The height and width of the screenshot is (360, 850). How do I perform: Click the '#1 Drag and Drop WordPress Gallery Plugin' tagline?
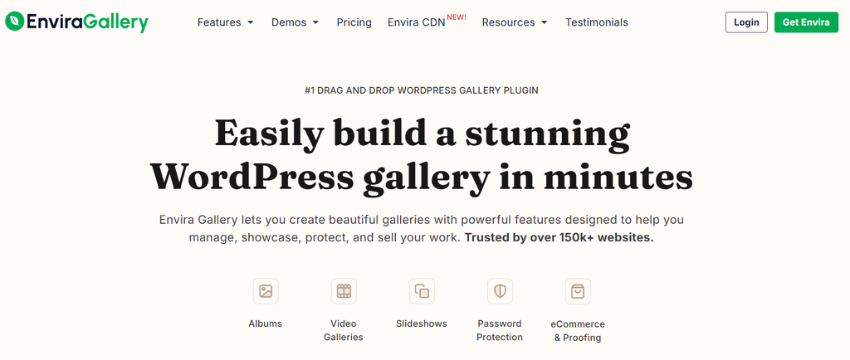[x=422, y=90]
